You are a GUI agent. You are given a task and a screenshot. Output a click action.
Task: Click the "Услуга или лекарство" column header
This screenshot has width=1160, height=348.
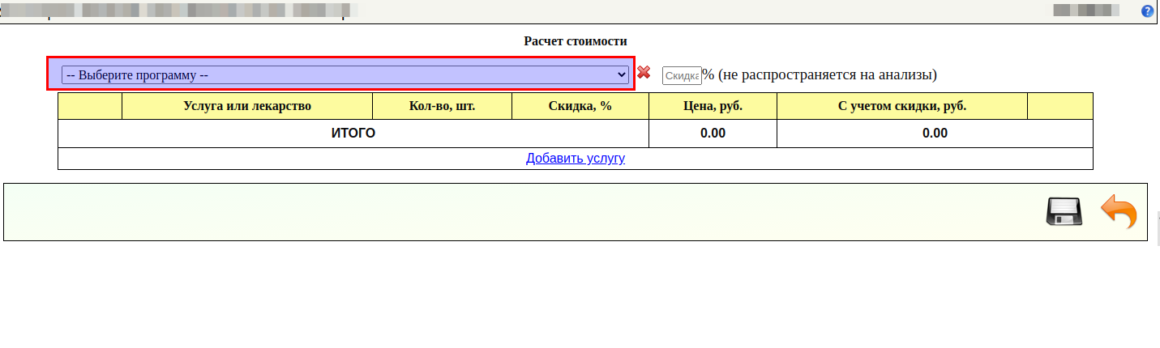[247, 106]
